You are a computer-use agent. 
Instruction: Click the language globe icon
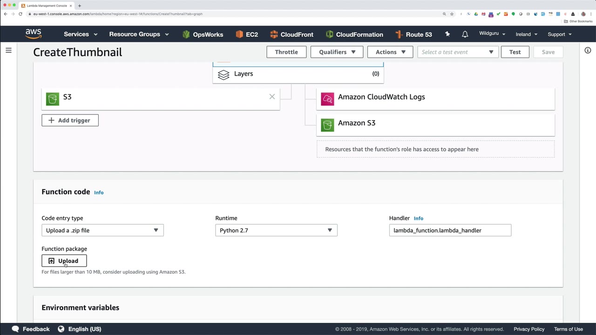click(x=61, y=329)
